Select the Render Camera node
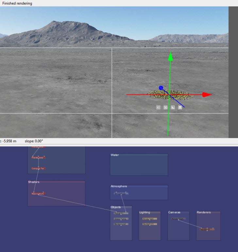238x252 pixels. coord(178,219)
